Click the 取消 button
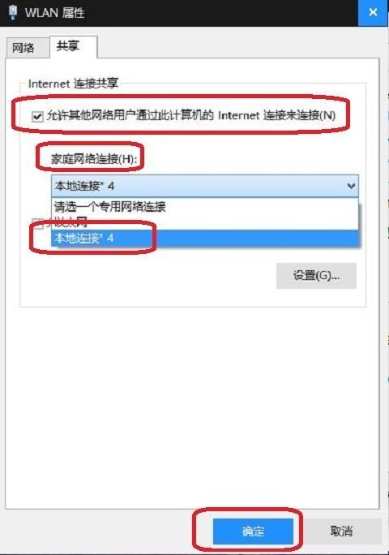The height and width of the screenshot is (555, 389). (341, 531)
